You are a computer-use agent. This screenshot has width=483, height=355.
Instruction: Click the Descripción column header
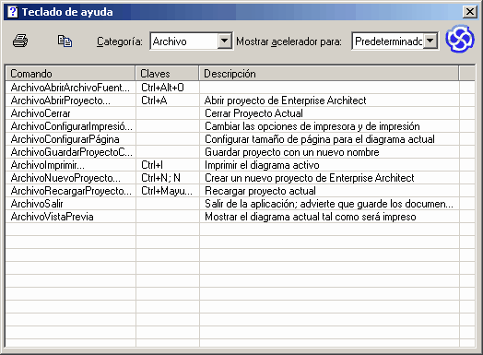click(329, 74)
